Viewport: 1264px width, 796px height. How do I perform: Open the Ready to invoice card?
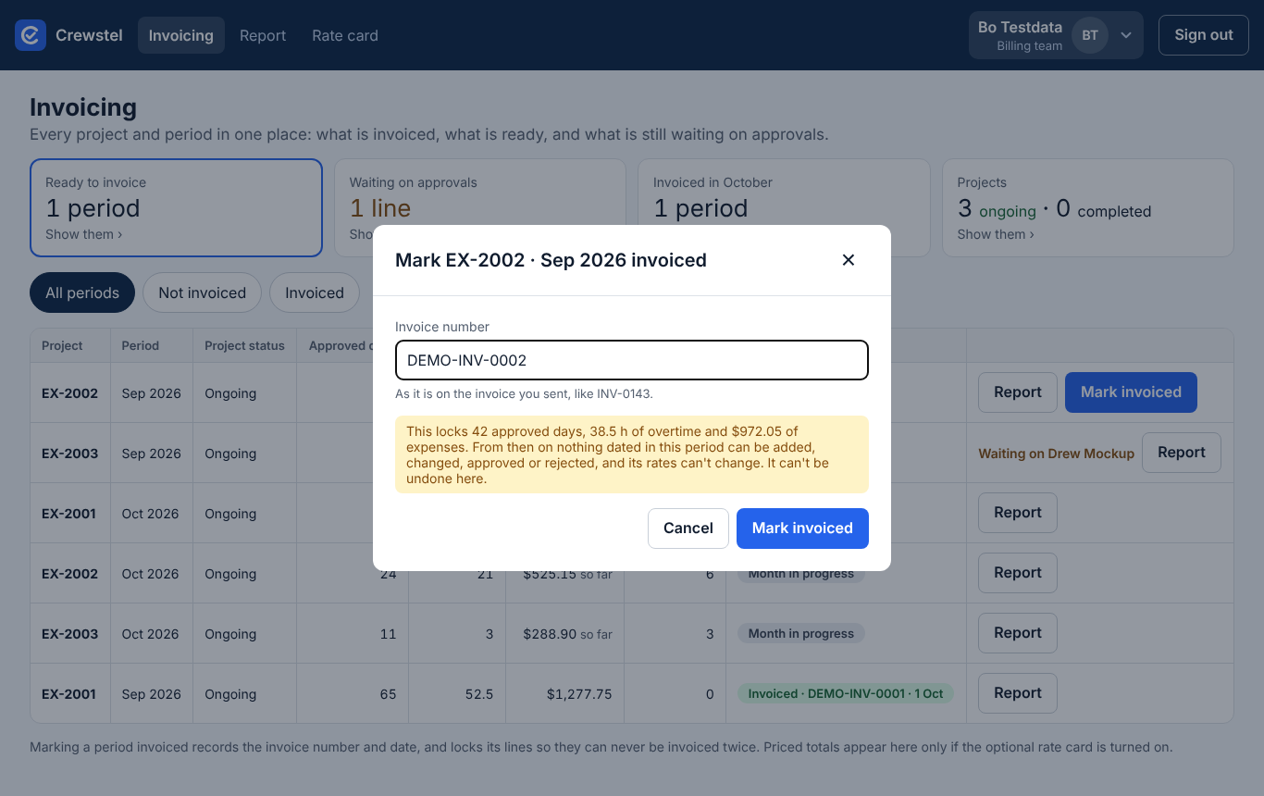click(x=176, y=207)
